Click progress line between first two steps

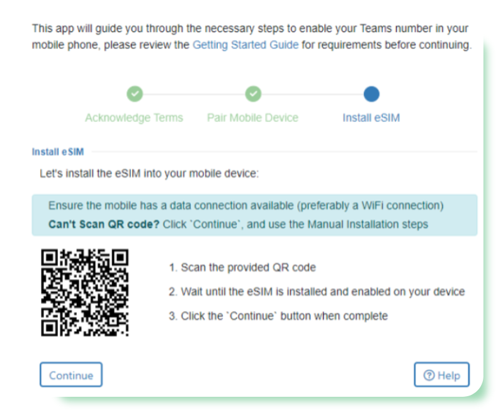click(194, 94)
